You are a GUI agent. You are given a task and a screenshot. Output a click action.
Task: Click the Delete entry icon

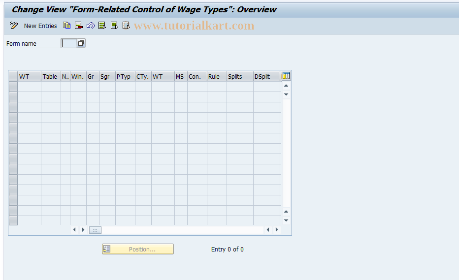78,26
